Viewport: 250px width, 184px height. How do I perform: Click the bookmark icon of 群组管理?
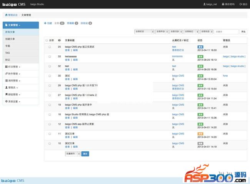[x=7, y=94]
